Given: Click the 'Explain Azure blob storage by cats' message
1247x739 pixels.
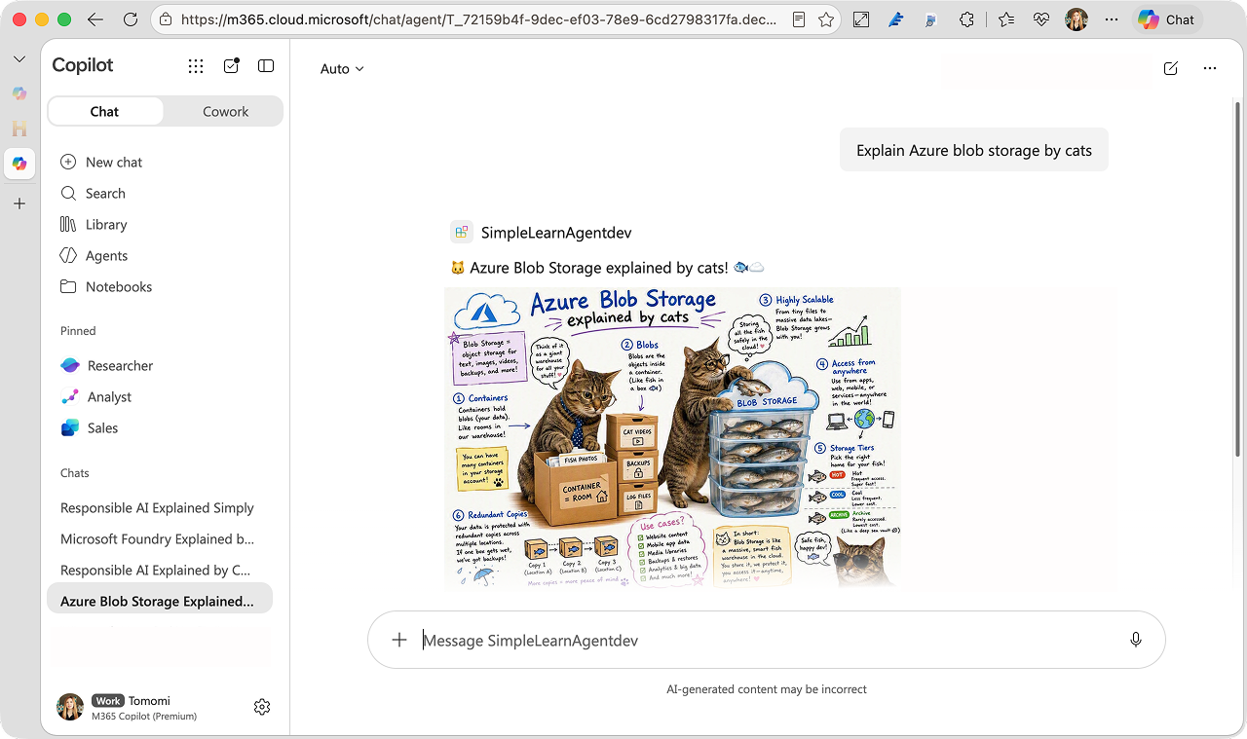Looking at the screenshot, I should click(x=974, y=150).
